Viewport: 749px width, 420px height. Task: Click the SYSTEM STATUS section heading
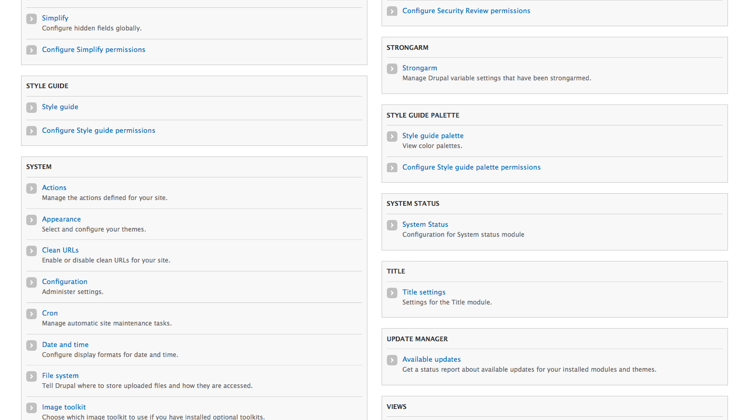(x=413, y=204)
